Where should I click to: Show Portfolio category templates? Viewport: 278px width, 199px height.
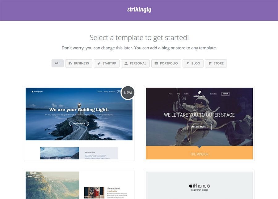[x=166, y=63]
